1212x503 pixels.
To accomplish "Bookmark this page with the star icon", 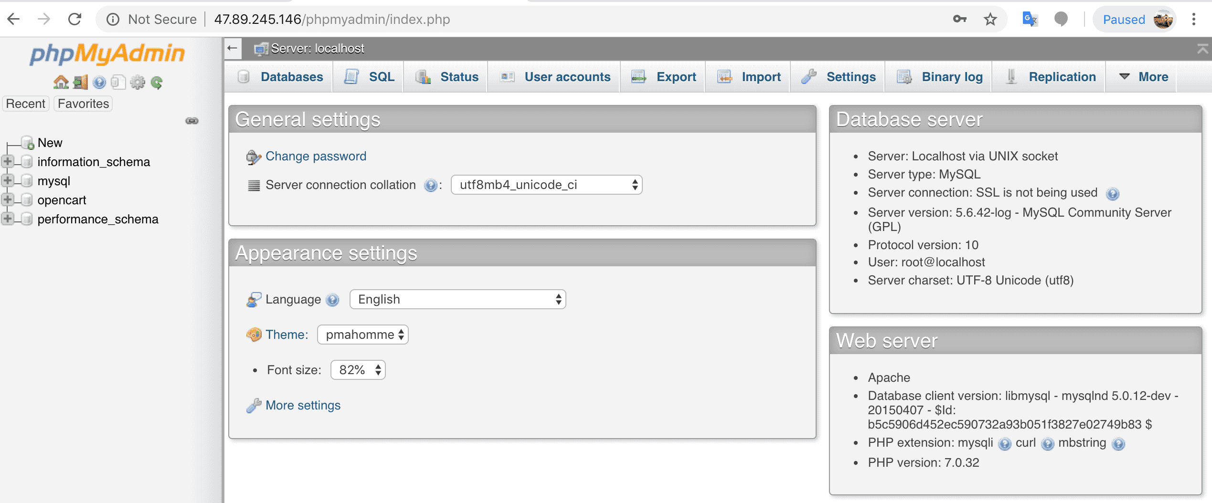I will pyautogui.click(x=990, y=20).
